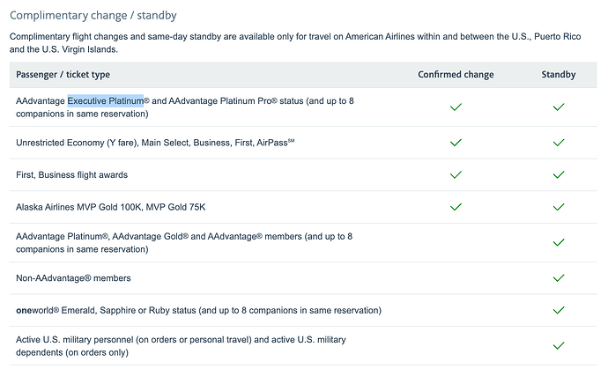Click Standby checkmark for Non-AAdvantage members row
The height and width of the screenshot is (369, 608).
558,277
